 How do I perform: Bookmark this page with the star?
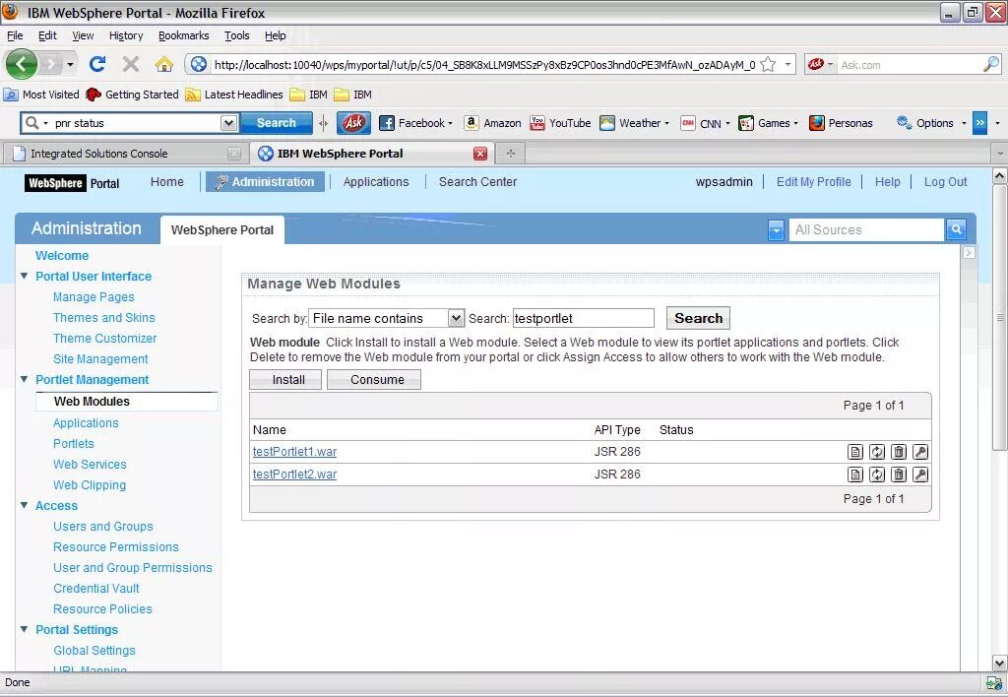click(768, 64)
